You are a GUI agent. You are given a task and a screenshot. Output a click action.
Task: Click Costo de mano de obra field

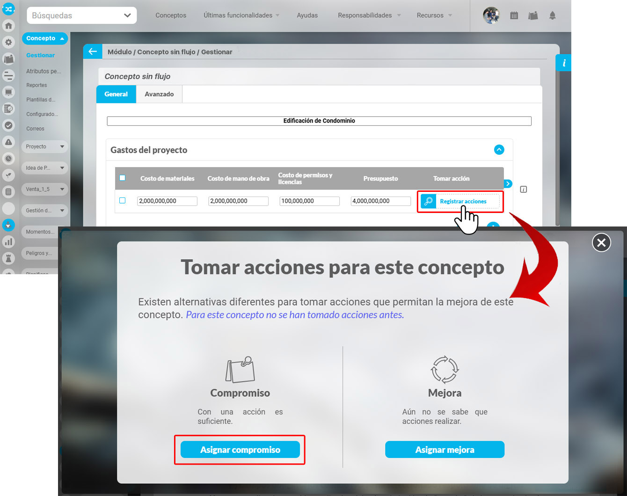pyautogui.click(x=238, y=201)
